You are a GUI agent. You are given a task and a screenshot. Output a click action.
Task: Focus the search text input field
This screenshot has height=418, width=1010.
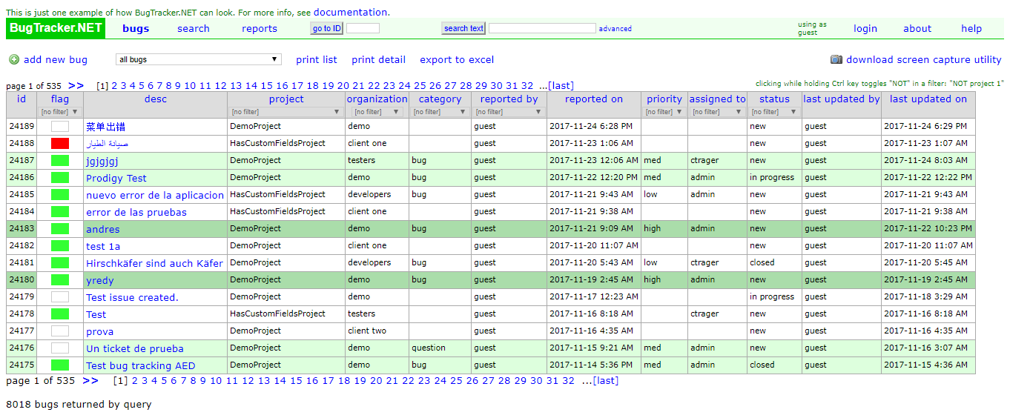542,28
